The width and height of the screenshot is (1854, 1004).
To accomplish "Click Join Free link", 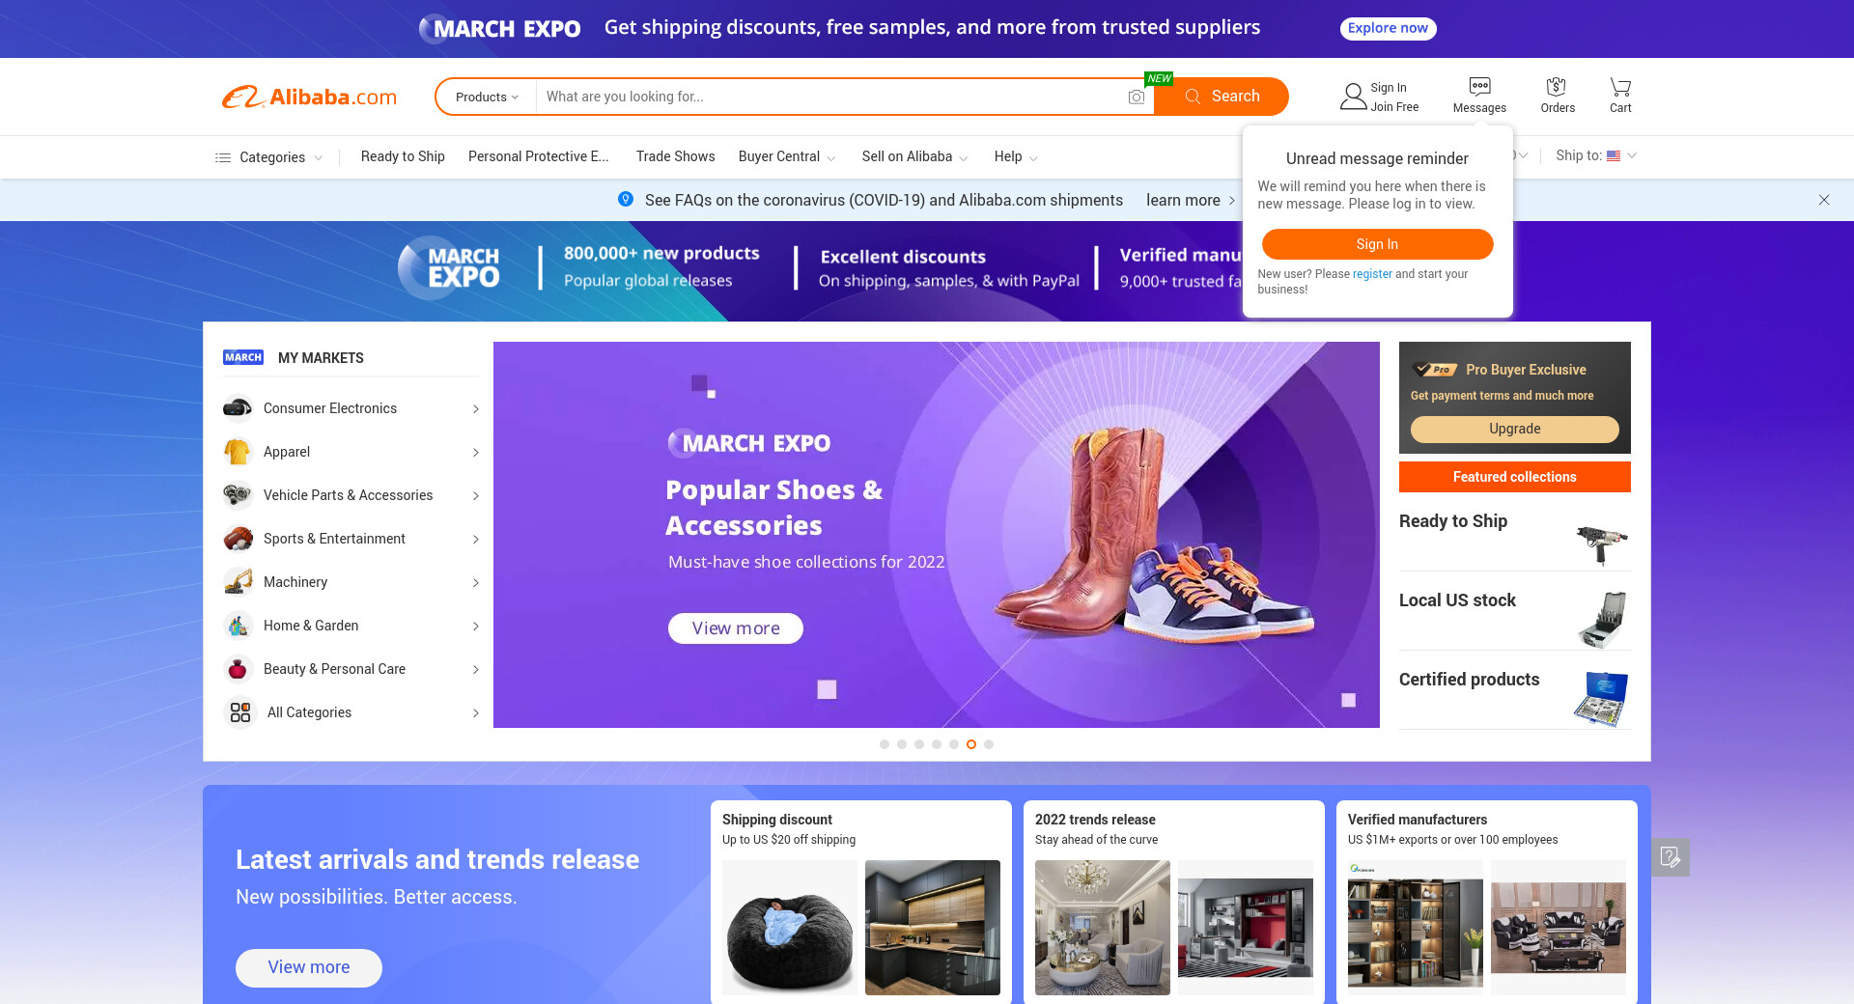I will click(x=1394, y=107).
